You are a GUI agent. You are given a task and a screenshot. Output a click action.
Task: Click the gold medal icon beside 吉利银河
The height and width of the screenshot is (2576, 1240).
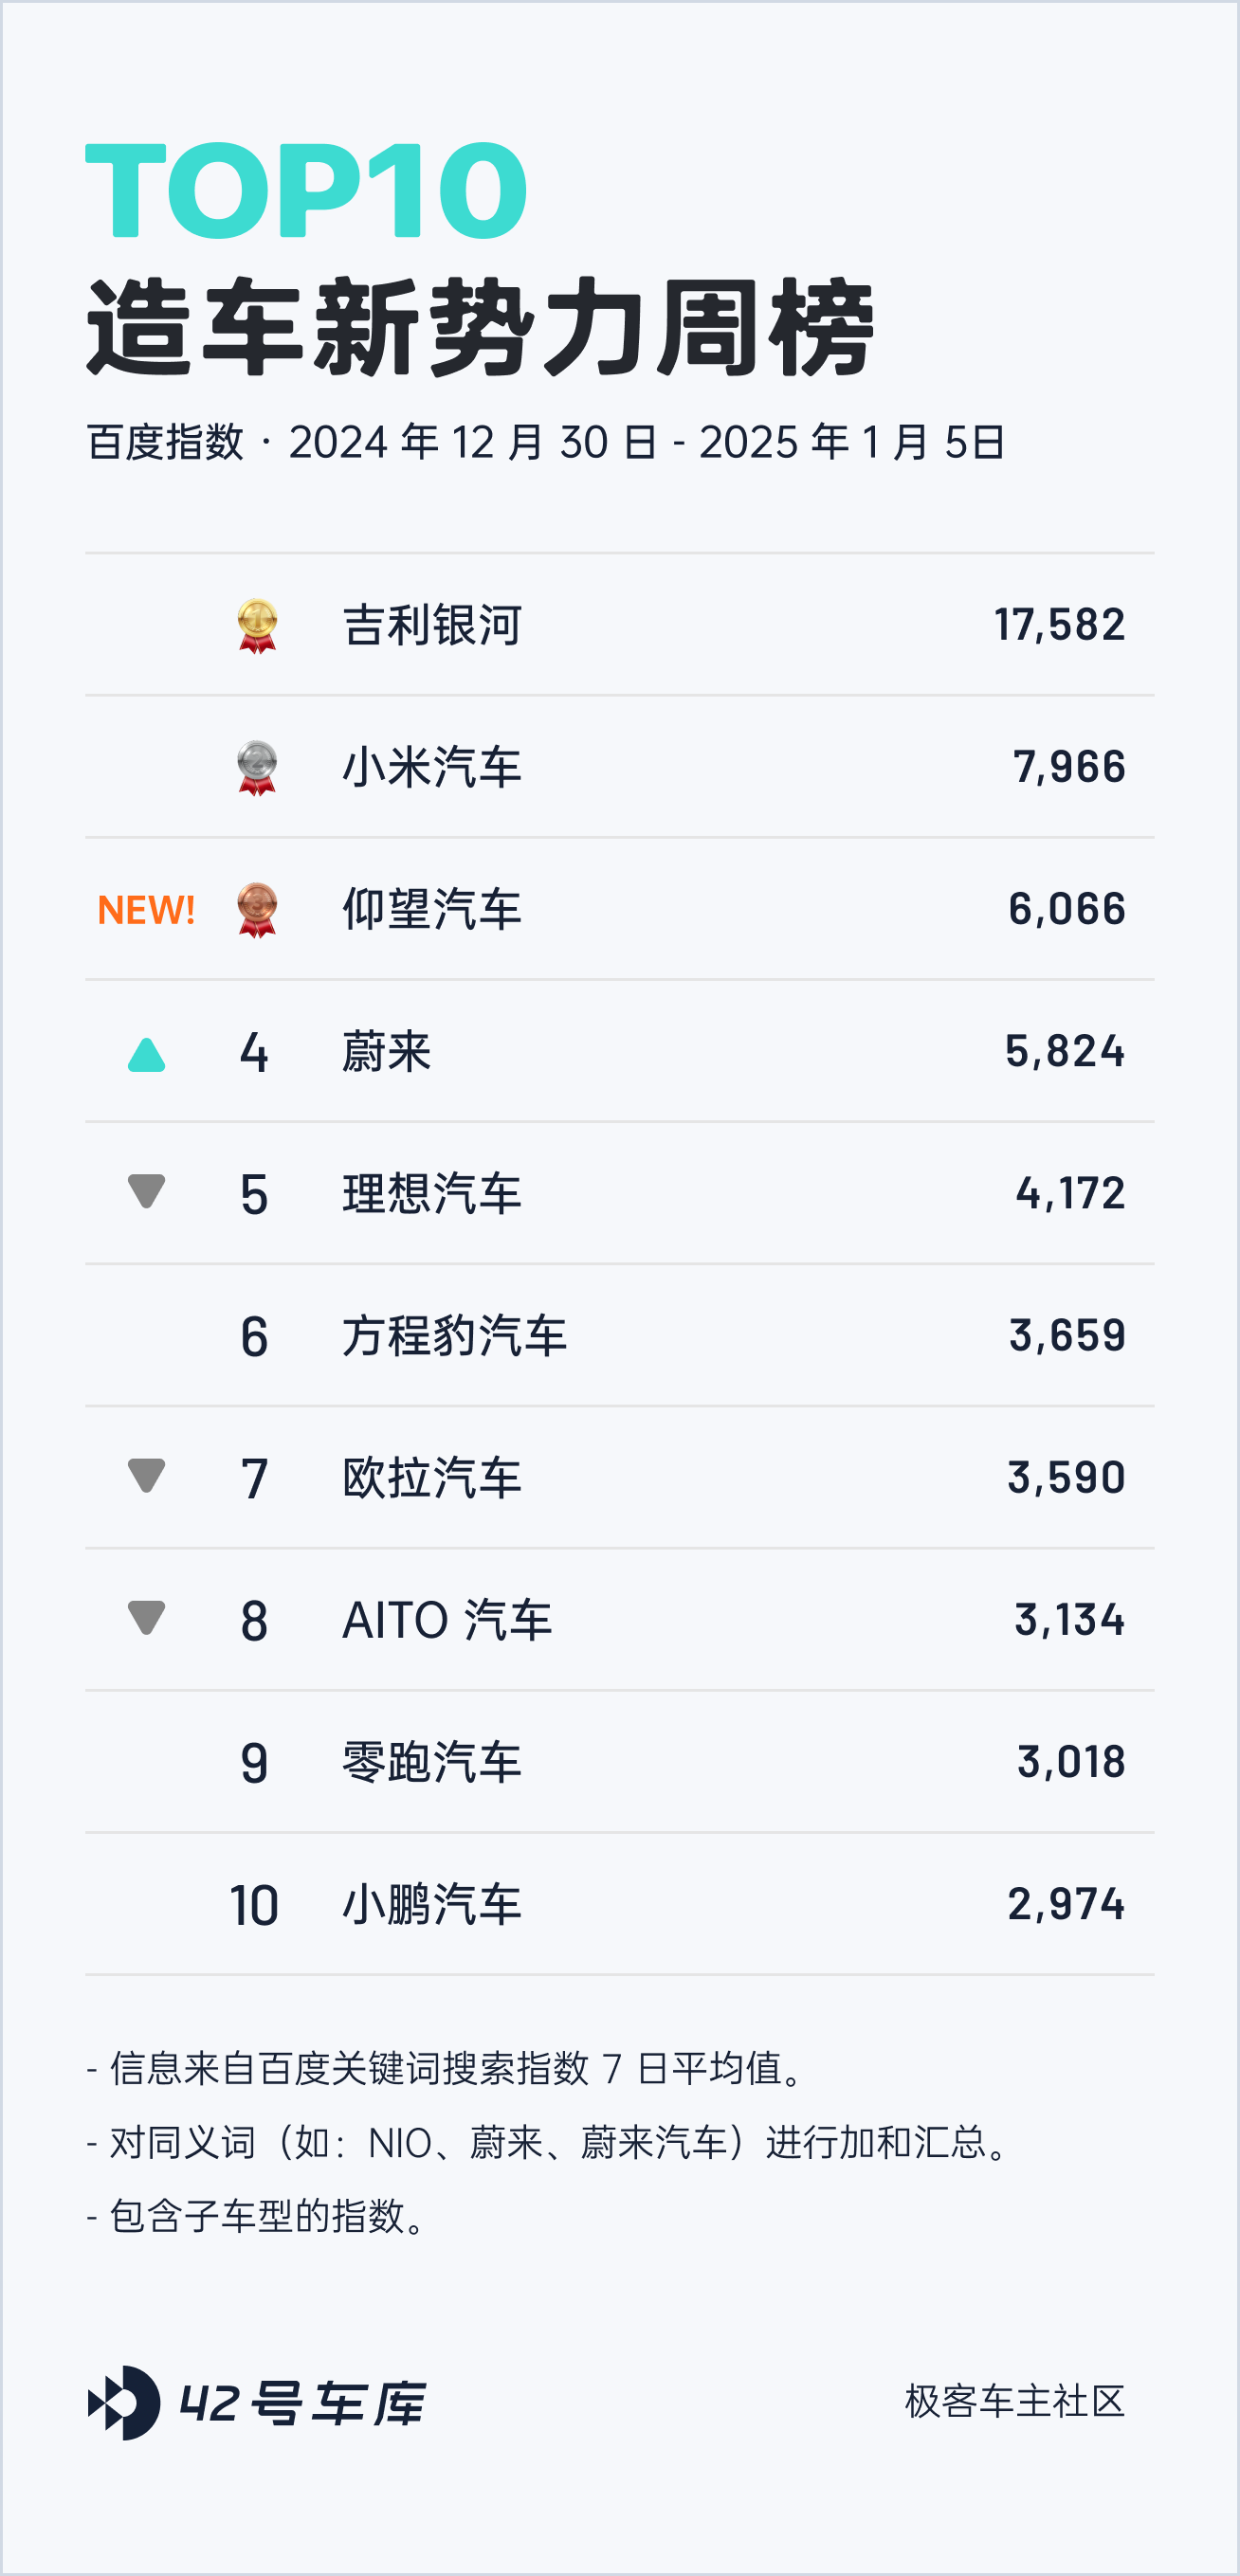click(257, 626)
